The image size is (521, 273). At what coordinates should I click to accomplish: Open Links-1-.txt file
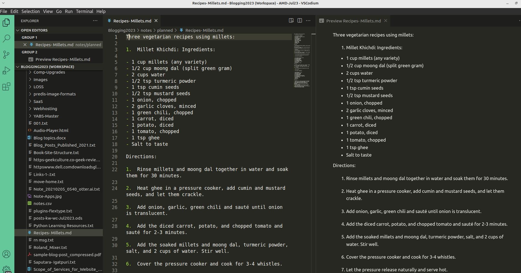point(44,174)
